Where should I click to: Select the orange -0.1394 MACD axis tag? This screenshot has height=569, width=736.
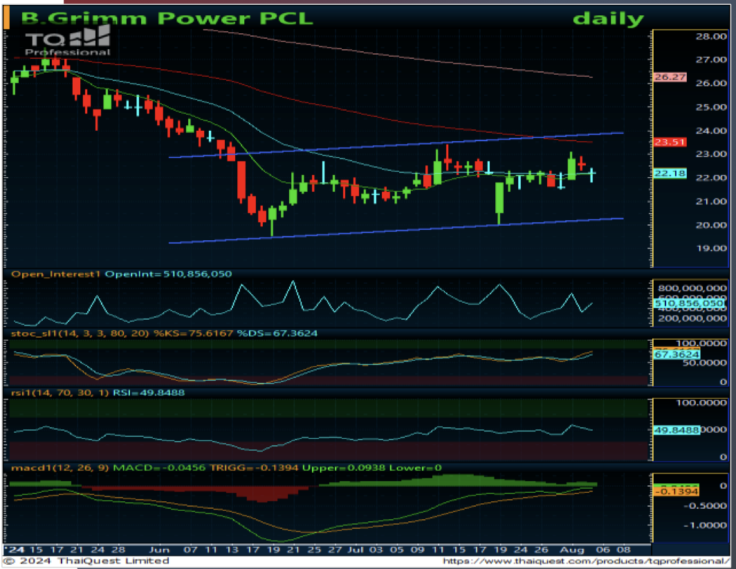(x=677, y=491)
